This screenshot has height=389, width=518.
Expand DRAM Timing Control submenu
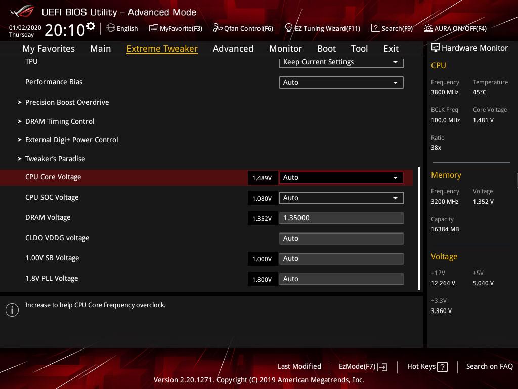coord(60,122)
